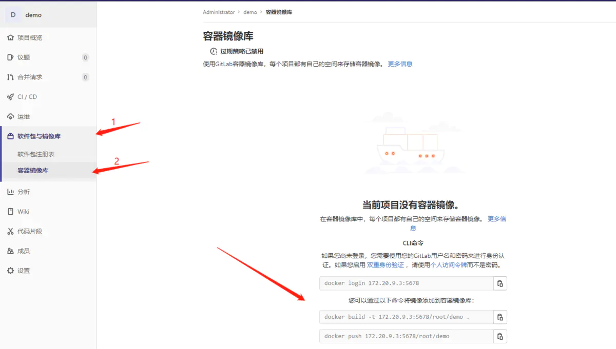
Task: Click the package icon beside 软件包与镜像库
Action: coord(10,136)
